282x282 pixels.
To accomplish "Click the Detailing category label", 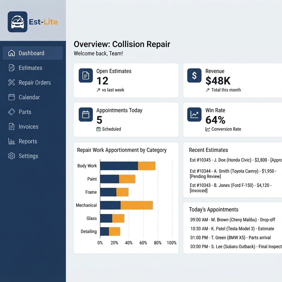I will pyautogui.click(x=89, y=231).
